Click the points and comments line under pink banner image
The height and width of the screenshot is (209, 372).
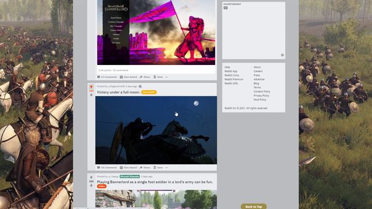pos(113,70)
